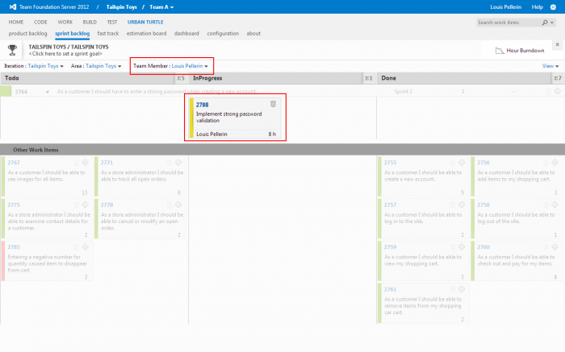Viewport: 565px width, 352px height.
Task: Open the Team A dropdown
Action: tap(161, 6)
